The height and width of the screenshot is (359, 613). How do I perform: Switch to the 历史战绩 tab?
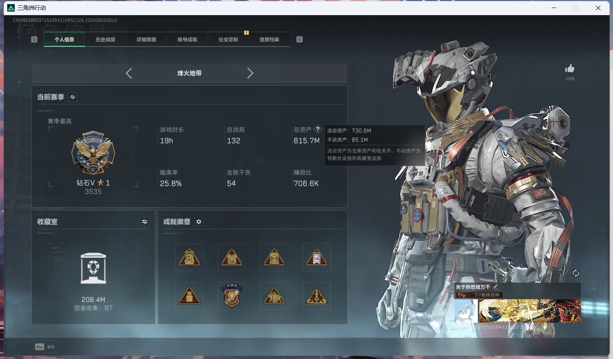tap(105, 39)
